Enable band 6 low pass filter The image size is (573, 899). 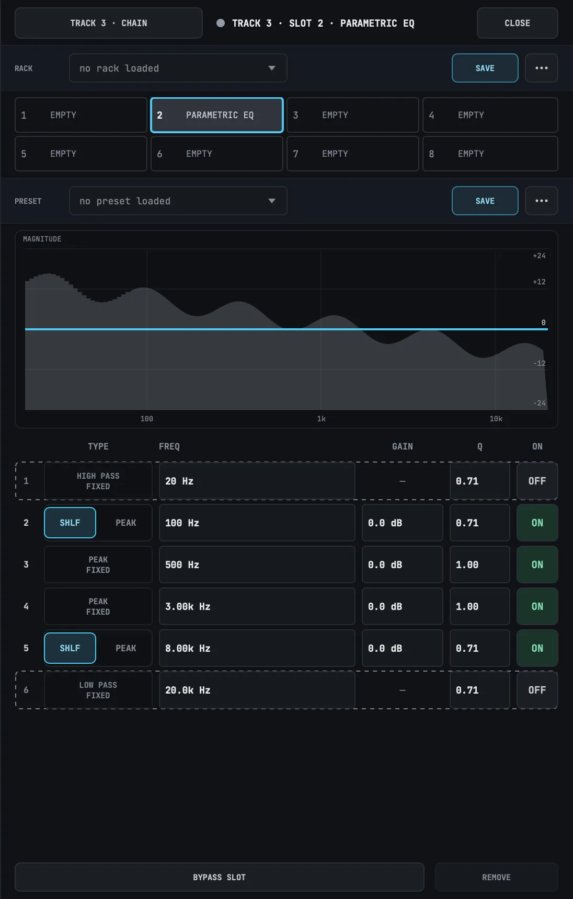[537, 690]
